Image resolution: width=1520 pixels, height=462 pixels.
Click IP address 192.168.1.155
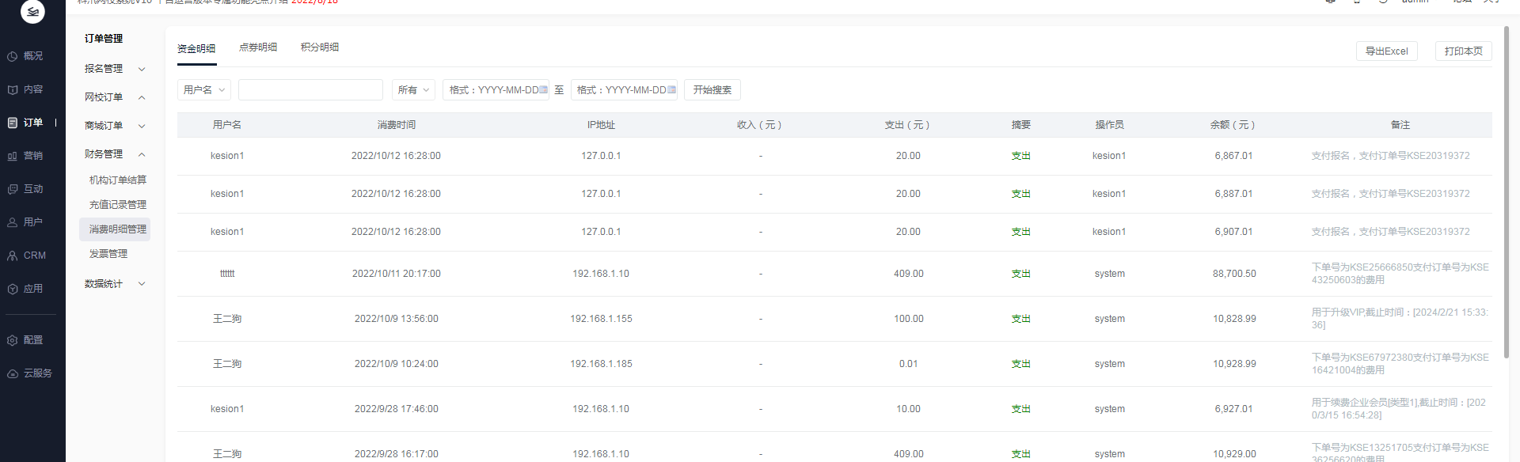[x=602, y=319]
